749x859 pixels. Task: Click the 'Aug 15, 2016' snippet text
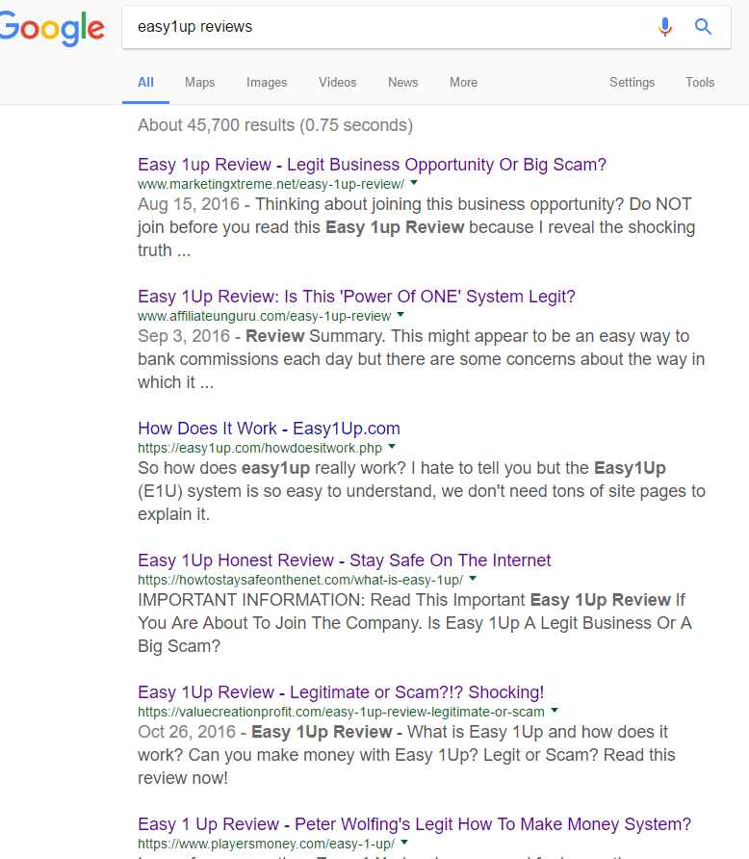[189, 204]
